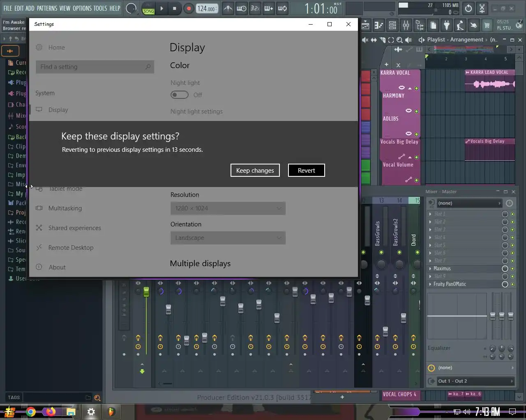Toggle the green mute light on Vocals Big Delay track
The height and width of the screenshot is (420, 526).
pos(416,157)
